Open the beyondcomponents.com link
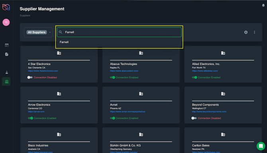 (209, 111)
